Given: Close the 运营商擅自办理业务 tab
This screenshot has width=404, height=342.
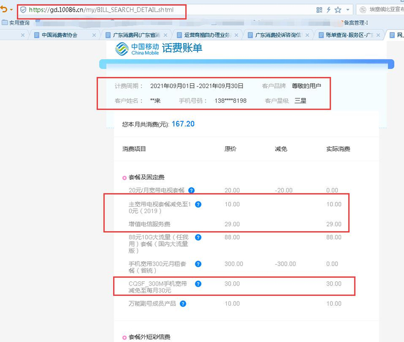Looking at the screenshot, I should coord(236,35).
